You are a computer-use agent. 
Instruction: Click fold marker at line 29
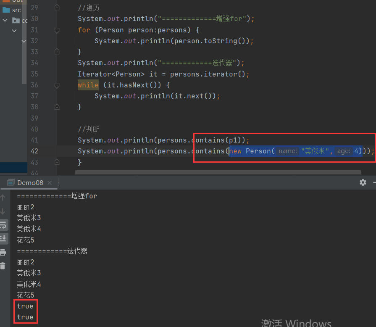coord(57,8)
